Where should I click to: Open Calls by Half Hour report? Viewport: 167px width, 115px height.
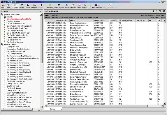point(13,47)
